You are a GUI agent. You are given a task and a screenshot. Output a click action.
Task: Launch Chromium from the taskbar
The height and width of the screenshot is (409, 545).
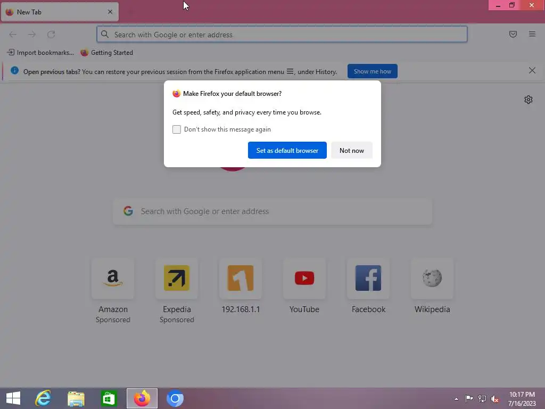tap(175, 398)
